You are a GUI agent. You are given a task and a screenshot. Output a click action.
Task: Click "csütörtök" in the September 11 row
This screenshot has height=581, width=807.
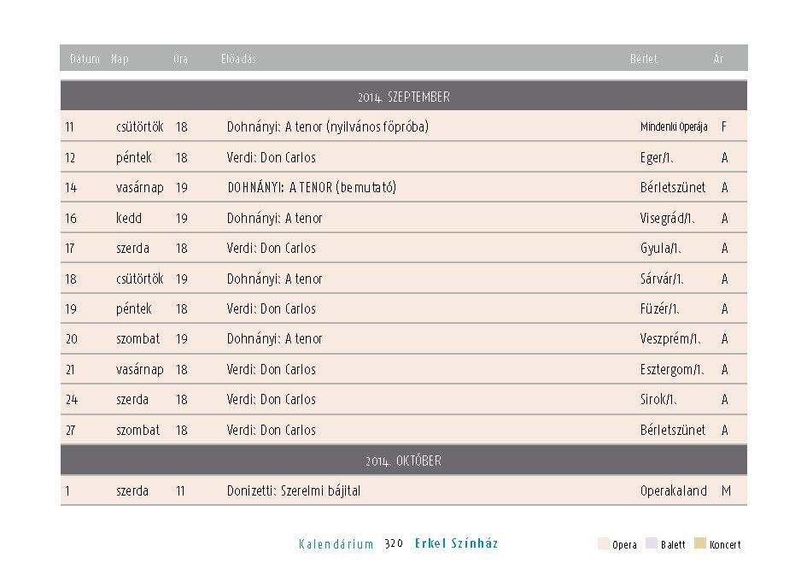pyautogui.click(x=139, y=126)
